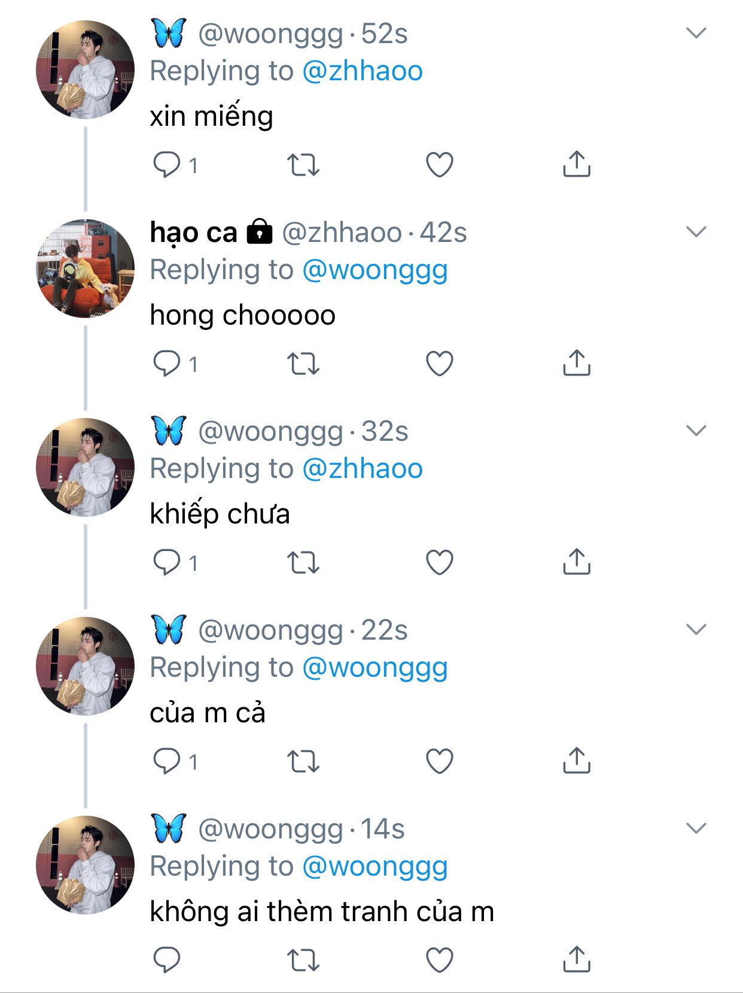Like the "không ai thèm tranh của m" tweet
Image resolution: width=743 pixels, height=993 pixels.
439,960
